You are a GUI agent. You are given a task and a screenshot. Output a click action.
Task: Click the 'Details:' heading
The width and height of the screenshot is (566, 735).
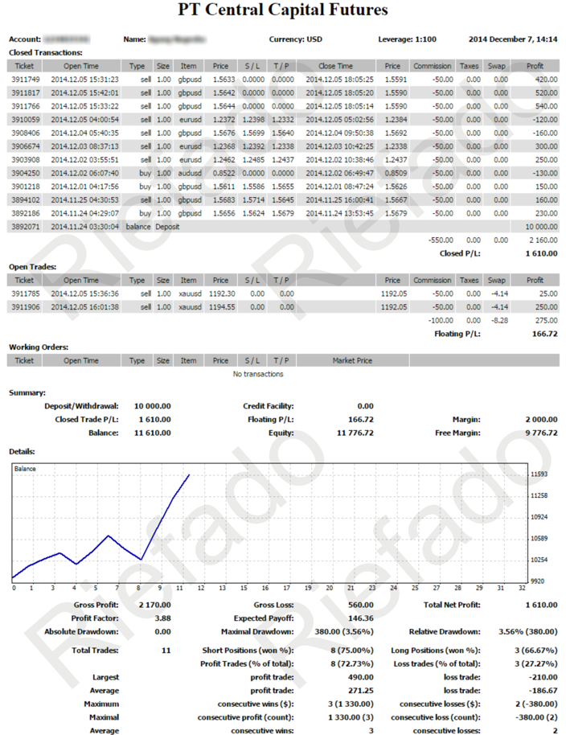click(x=22, y=451)
